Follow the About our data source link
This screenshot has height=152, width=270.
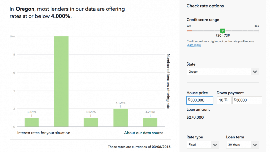pos(144,133)
